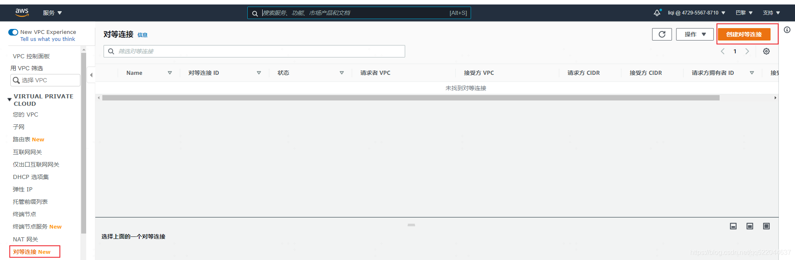
Task: Click the 接受方 VPC column header
Action: (479, 73)
